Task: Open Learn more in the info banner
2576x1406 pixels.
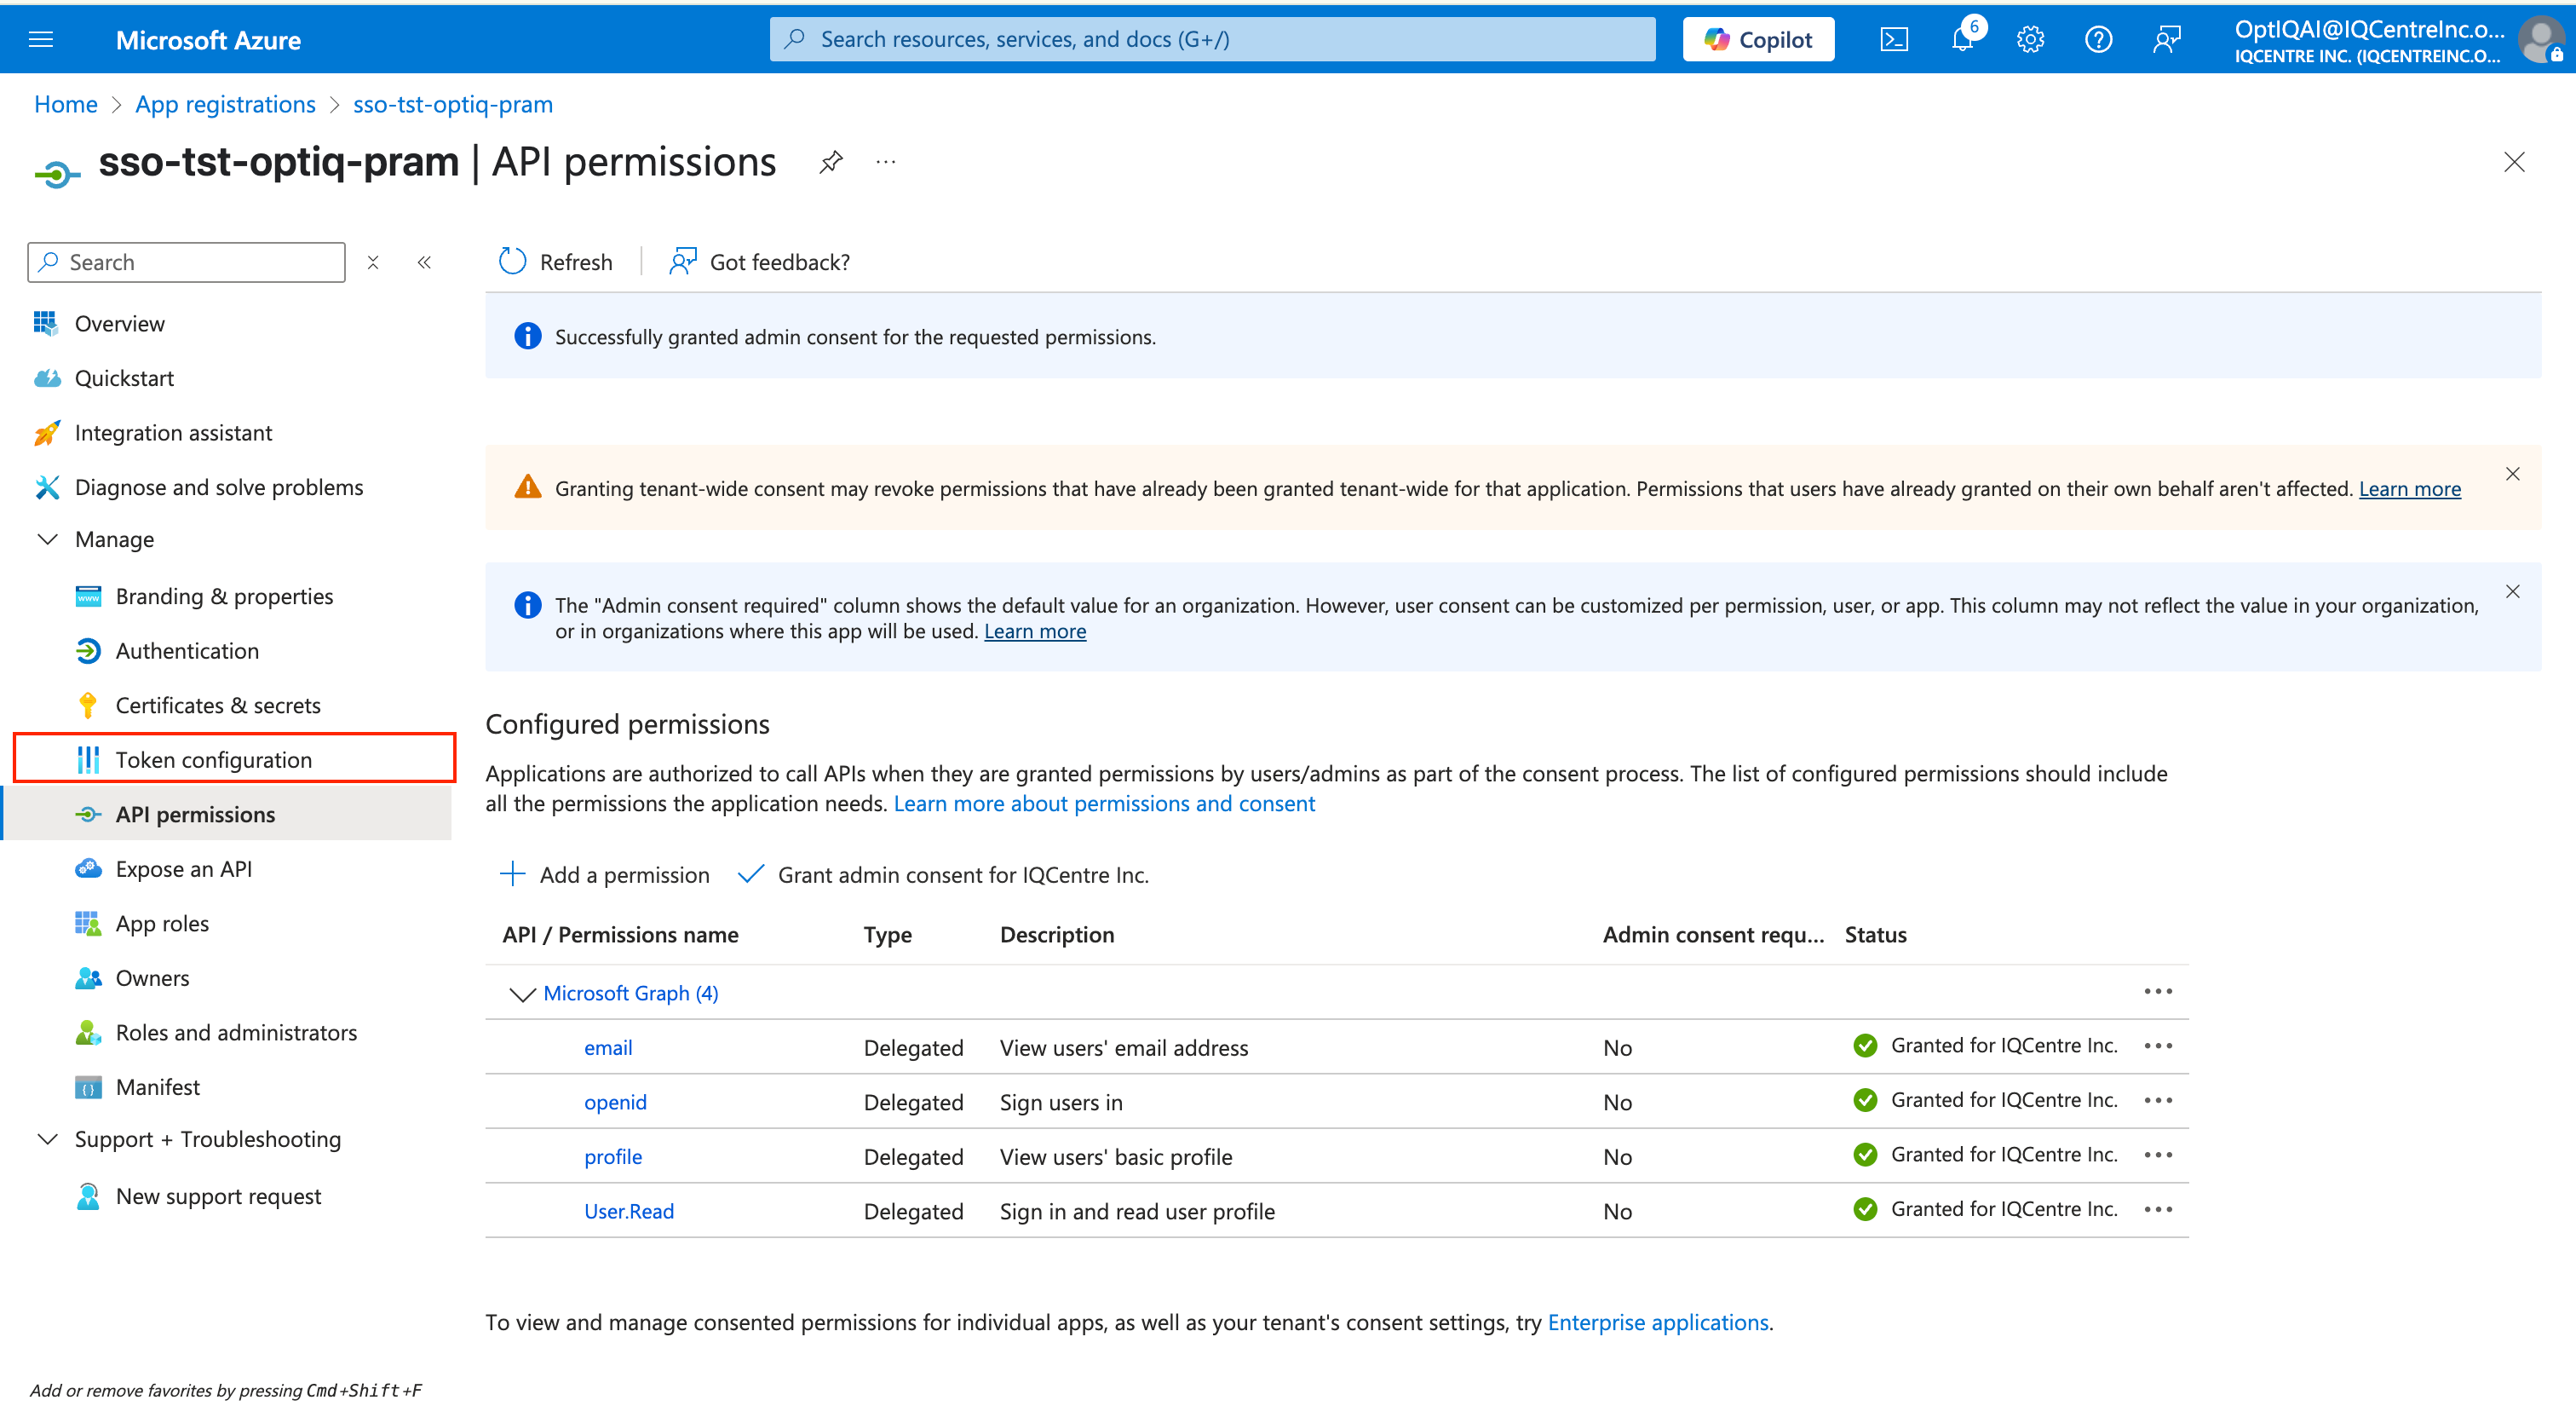Action: (1035, 631)
